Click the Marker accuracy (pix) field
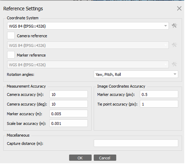The width and height of the screenshot is (185, 164). [x=159, y=94]
